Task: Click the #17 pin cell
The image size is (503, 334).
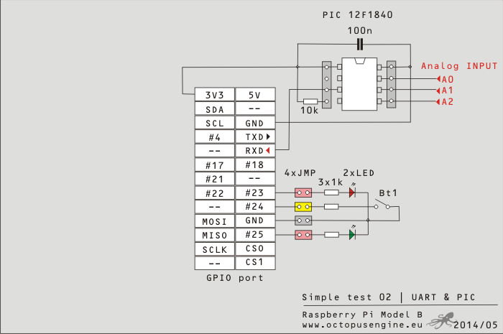Action: (215, 165)
